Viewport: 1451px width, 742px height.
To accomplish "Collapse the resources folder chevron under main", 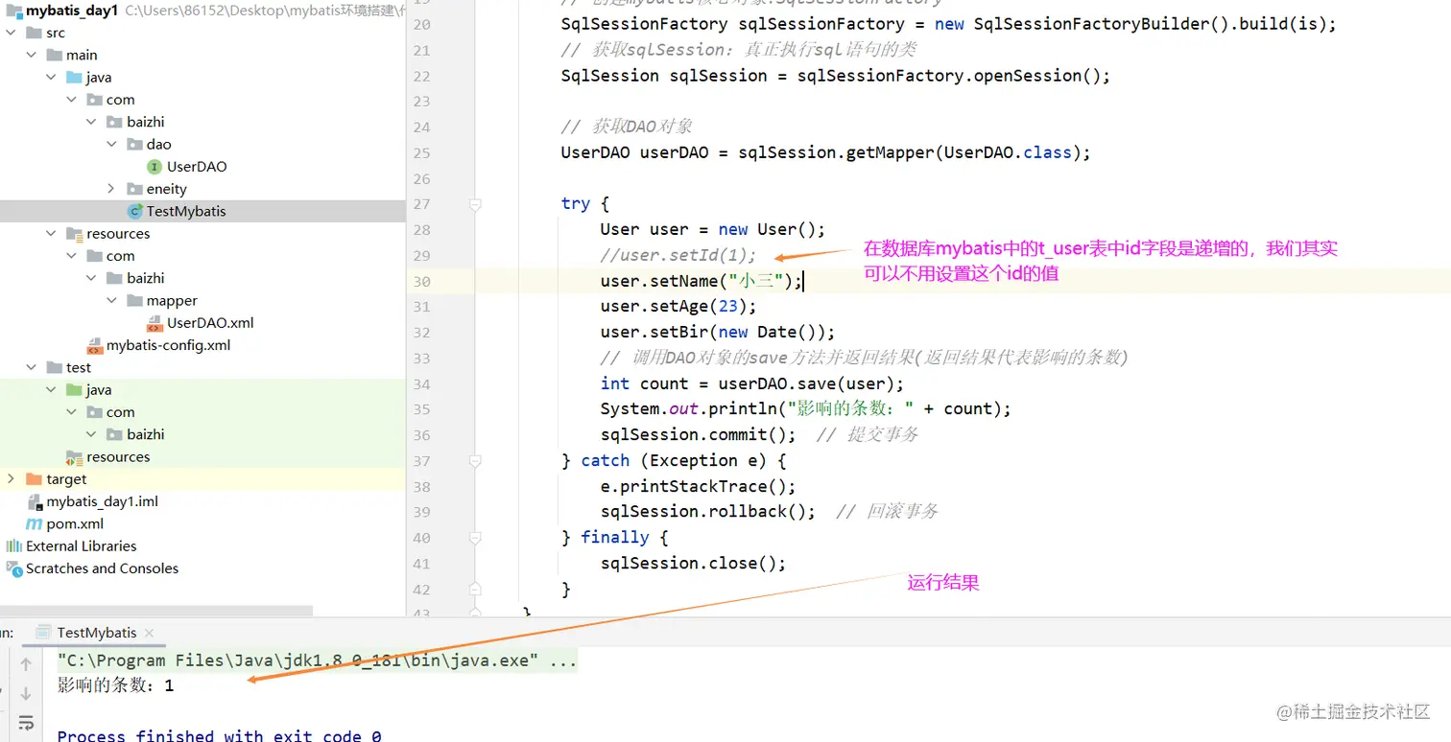I will click(x=52, y=234).
